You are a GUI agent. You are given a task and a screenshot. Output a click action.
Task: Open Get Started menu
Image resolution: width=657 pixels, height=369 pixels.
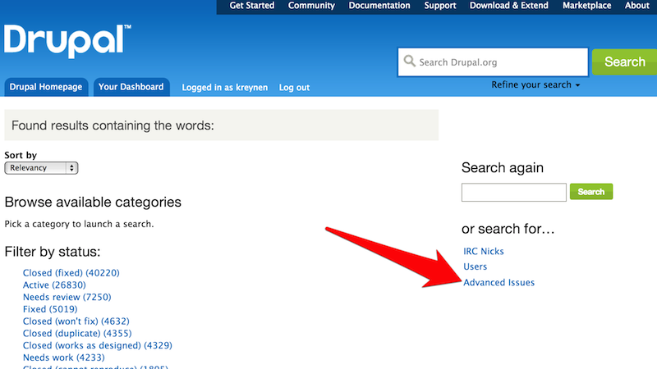[252, 6]
